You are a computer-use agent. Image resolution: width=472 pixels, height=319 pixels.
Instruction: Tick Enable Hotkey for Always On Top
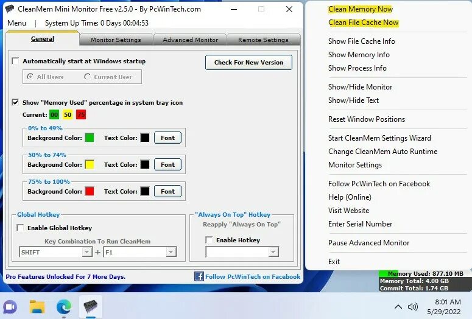point(209,240)
